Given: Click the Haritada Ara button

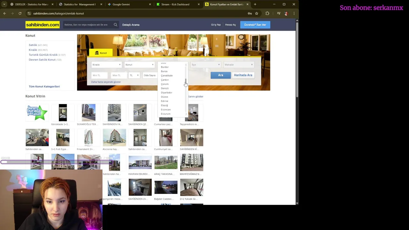Looking at the screenshot, I should (243, 75).
